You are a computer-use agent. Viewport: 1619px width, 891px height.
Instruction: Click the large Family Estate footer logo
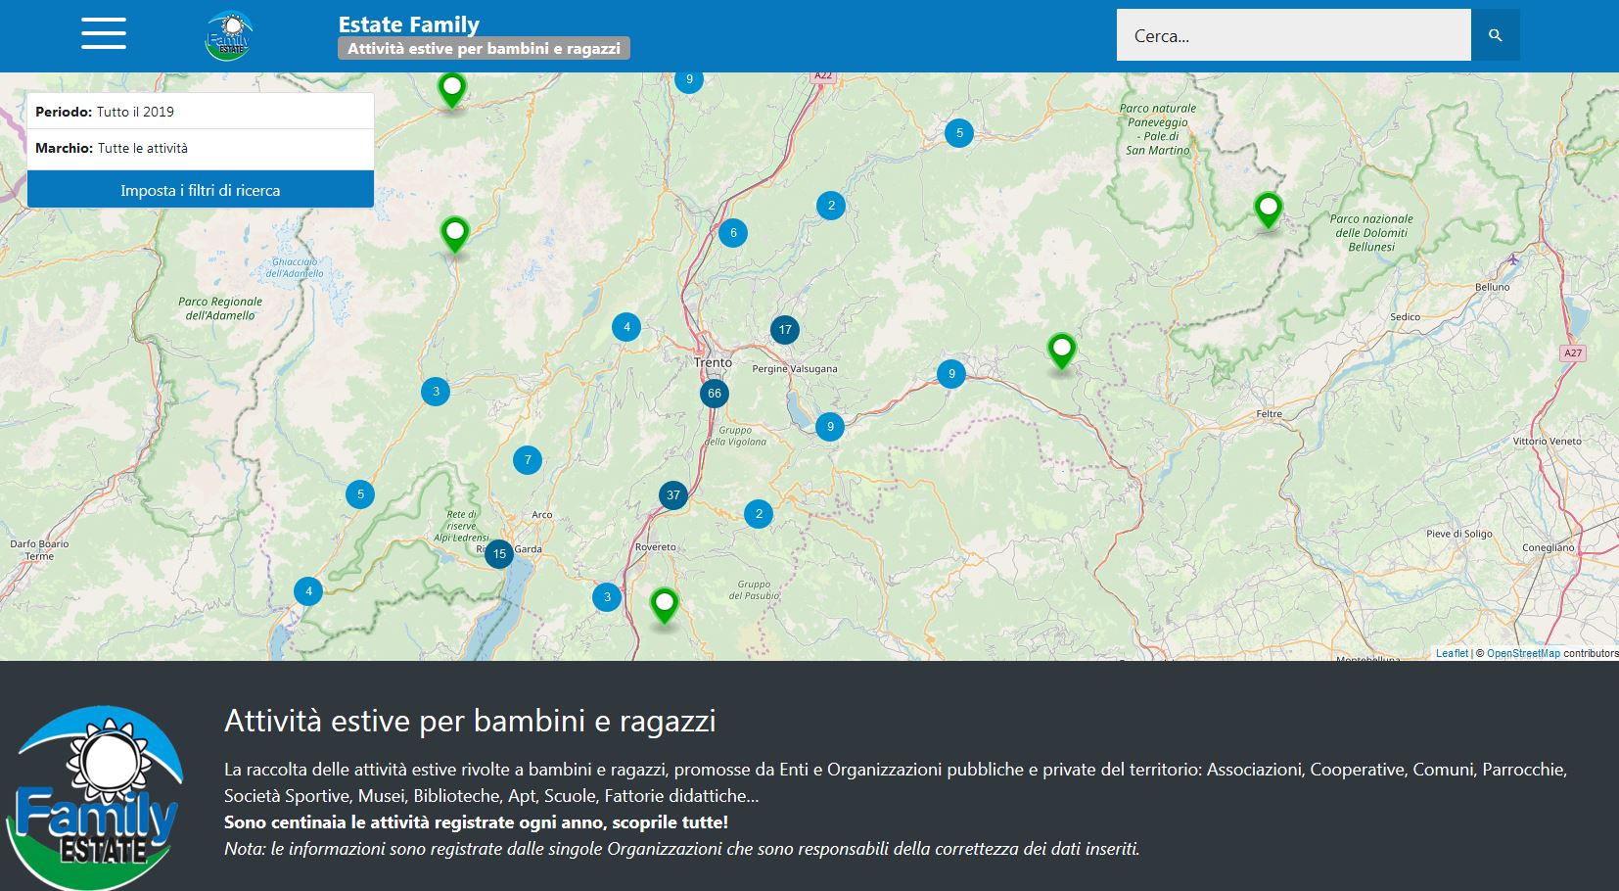[x=95, y=798]
